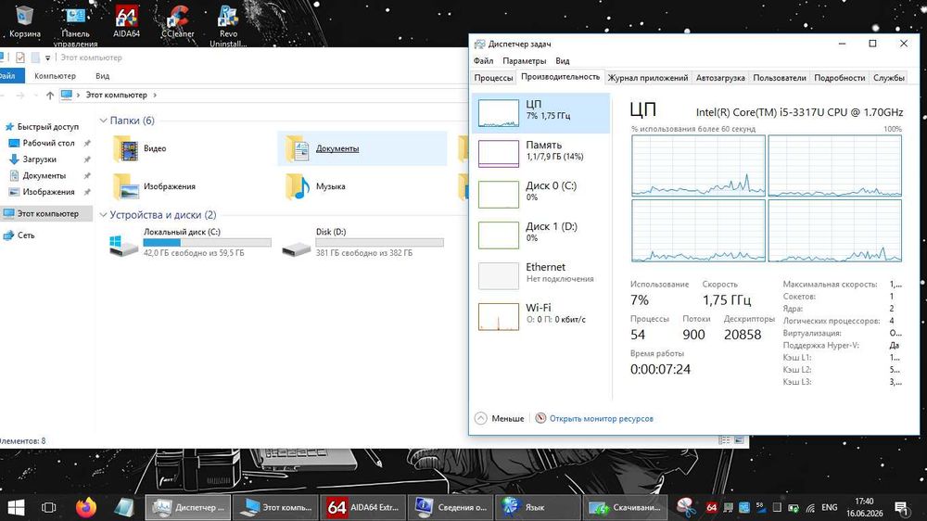
Task: Launch Firefox from the taskbar
Action: (86, 507)
